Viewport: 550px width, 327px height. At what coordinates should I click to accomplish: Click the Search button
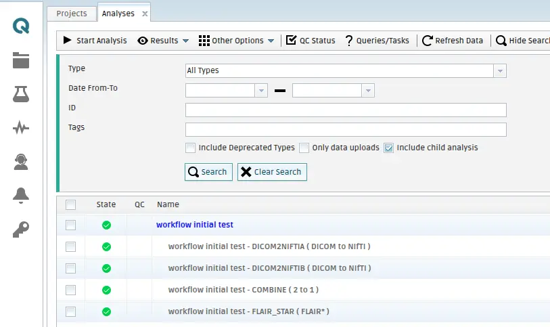(x=209, y=172)
